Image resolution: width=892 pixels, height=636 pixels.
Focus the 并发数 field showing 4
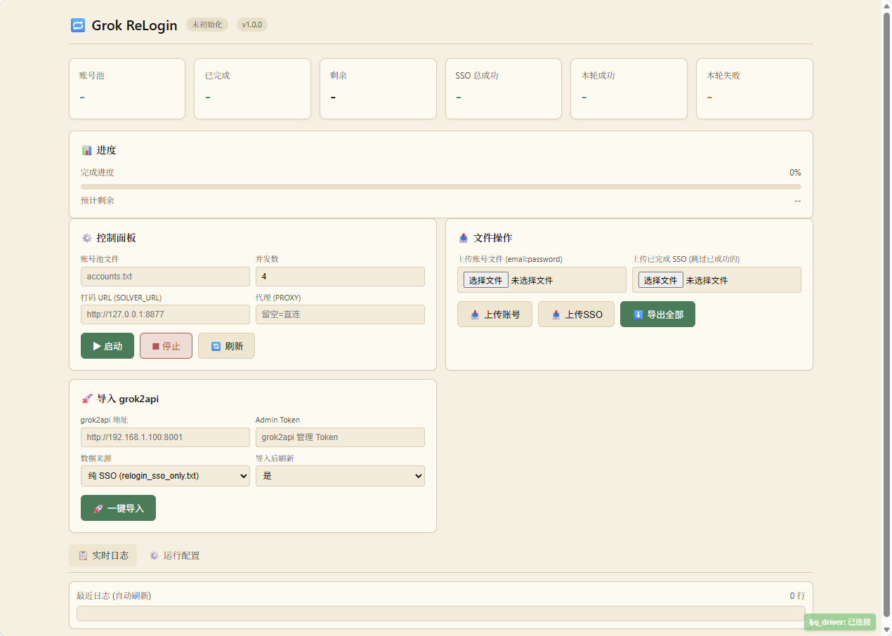pyautogui.click(x=340, y=277)
